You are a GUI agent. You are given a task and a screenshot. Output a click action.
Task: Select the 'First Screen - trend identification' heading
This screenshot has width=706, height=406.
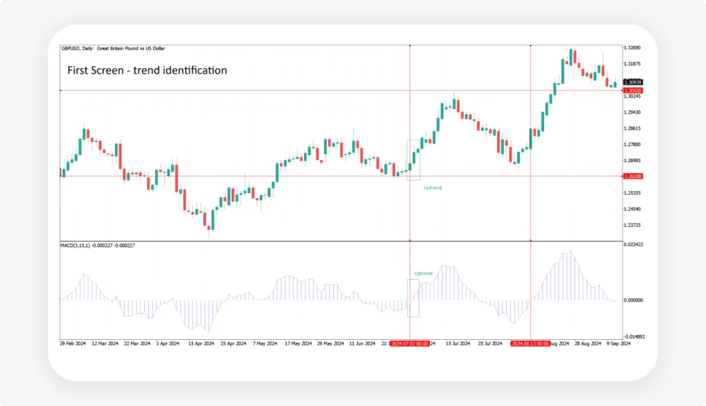[x=148, y=70]
